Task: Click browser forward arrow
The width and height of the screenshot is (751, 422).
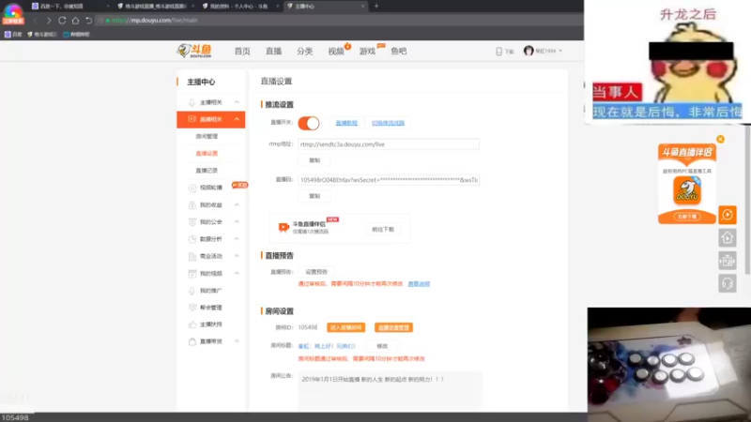Action: click(49, 21)
